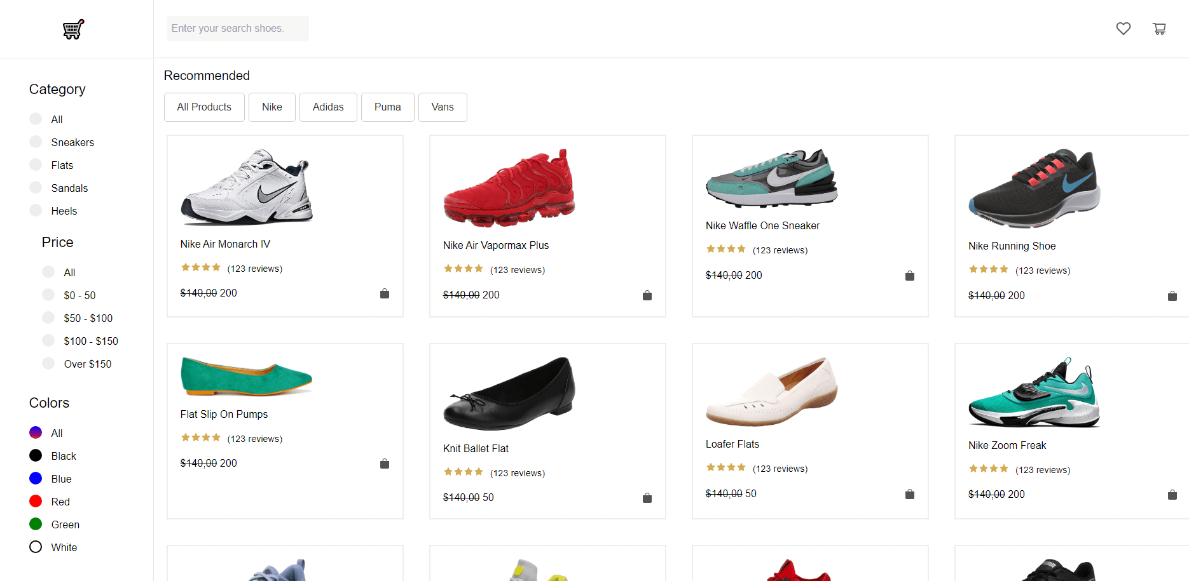Select the Sandals category
1189x581 pixels.
coord(36,187)
